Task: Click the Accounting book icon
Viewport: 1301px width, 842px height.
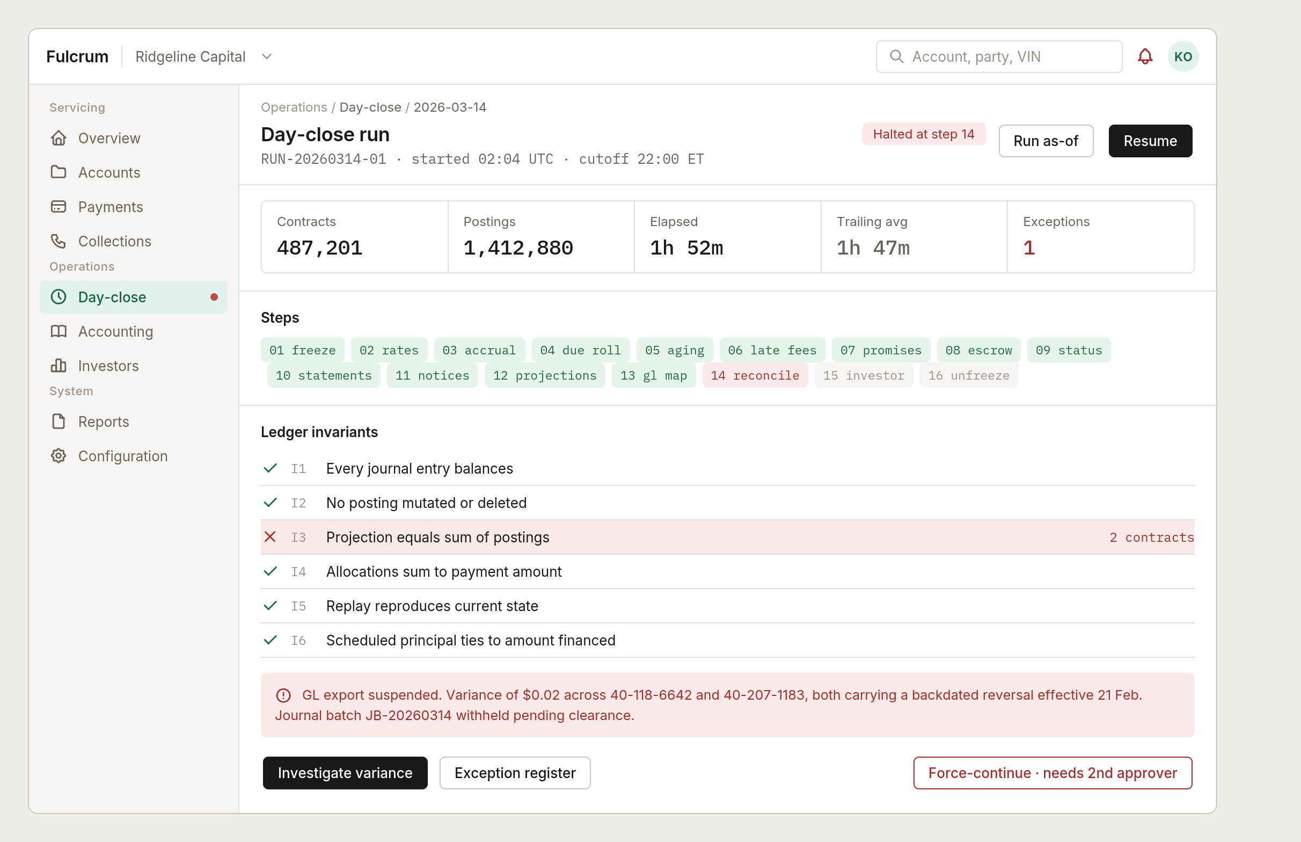Action: (59, 331)
